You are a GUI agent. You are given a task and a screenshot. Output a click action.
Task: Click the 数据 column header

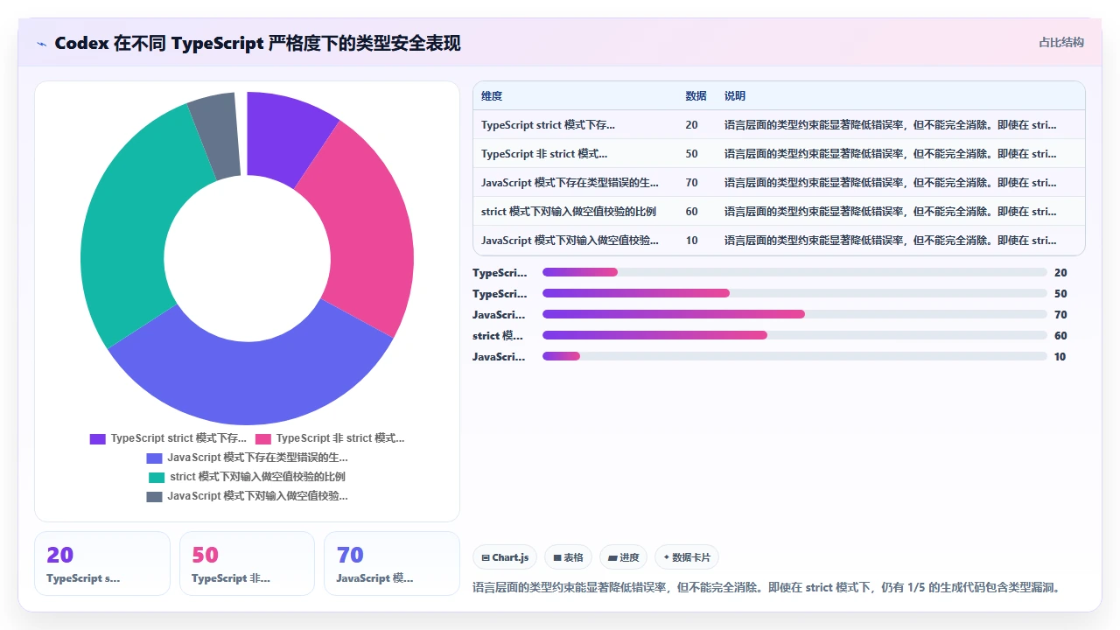tap(696, 96)
